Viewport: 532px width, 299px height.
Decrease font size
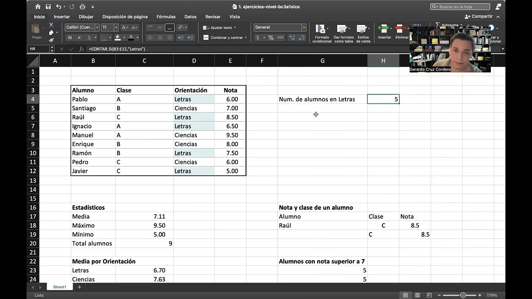coord(134,27)
